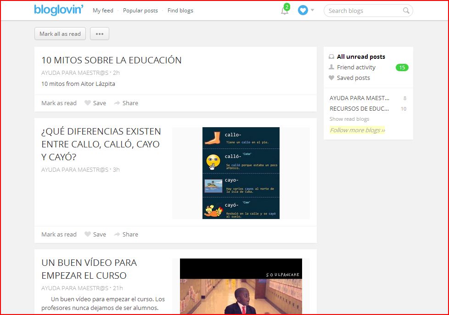Click the search magnifier icon
Viewport: 449px width, 315px height.
pyautogui.click(x=405, y=10)
